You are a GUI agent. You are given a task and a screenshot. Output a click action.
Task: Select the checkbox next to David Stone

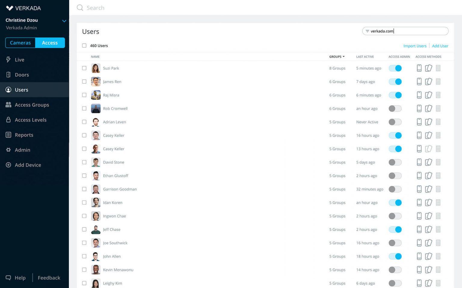[84, 162]
